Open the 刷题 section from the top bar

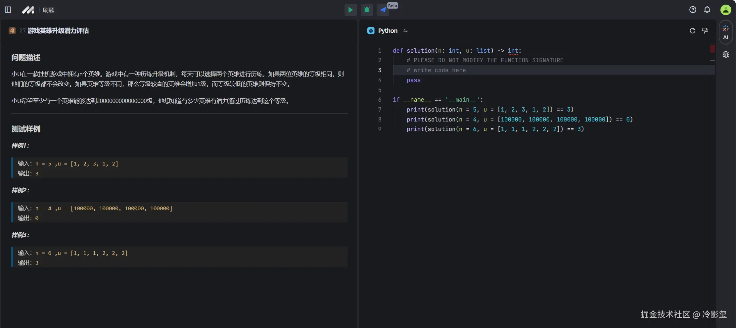pyautogui.click(x=48, y=10)
